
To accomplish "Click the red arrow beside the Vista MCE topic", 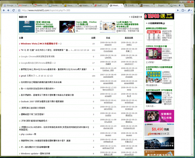I will pos(19,44).
